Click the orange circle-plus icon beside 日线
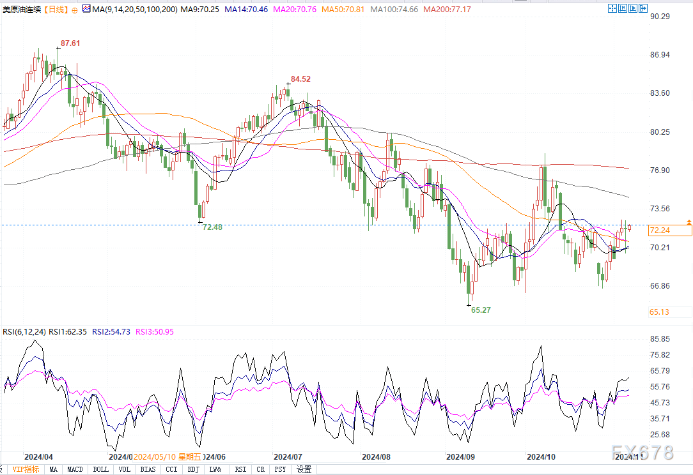Viewport: 693px width, 475px height. 74,10
